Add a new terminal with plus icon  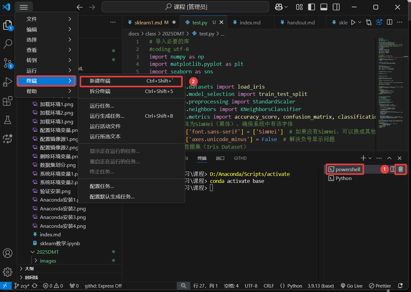363,158
